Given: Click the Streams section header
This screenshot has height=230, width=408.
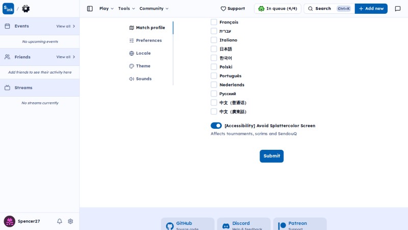Looking at the screenshot, I should click(40, 87).
